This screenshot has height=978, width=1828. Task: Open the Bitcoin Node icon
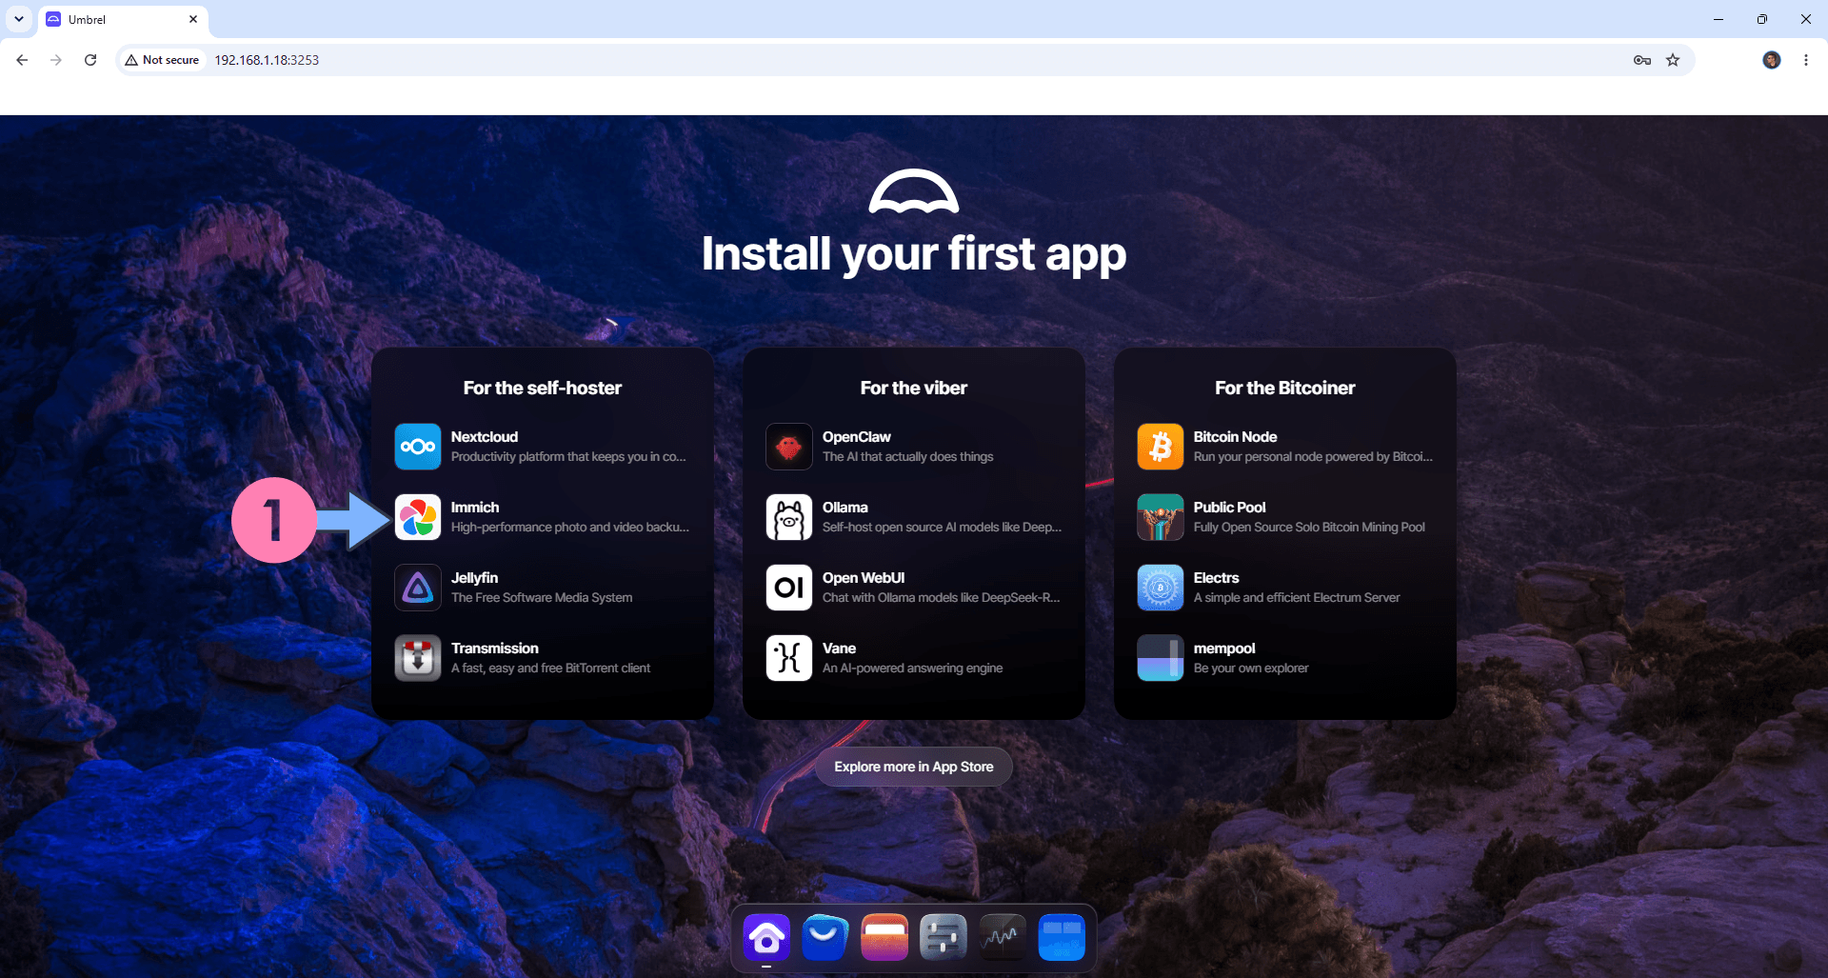coord(1161,447)
